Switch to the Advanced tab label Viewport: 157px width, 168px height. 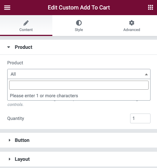pyautogui.click(x=132, y=30)
